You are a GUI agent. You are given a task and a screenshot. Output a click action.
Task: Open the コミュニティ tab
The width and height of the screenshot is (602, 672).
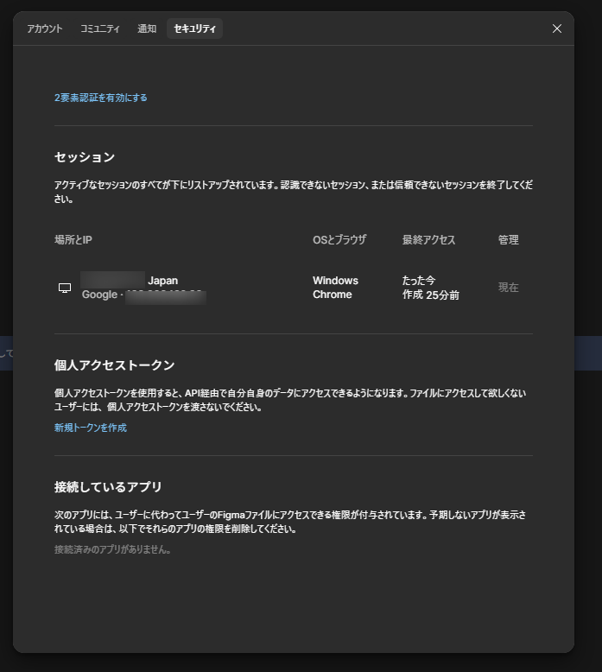[x=100, y=29]
